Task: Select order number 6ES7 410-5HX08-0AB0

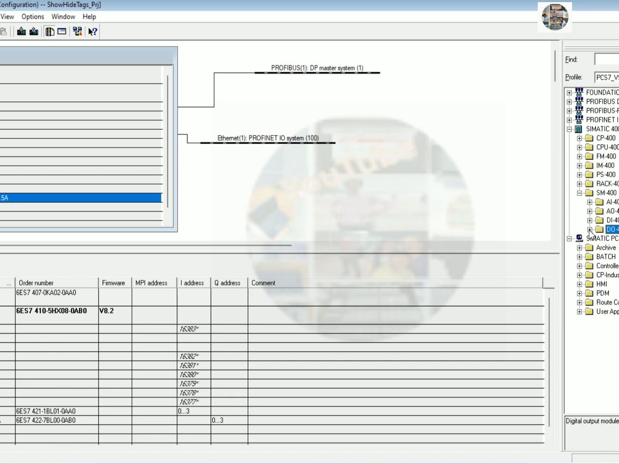Action: [51, 311]
